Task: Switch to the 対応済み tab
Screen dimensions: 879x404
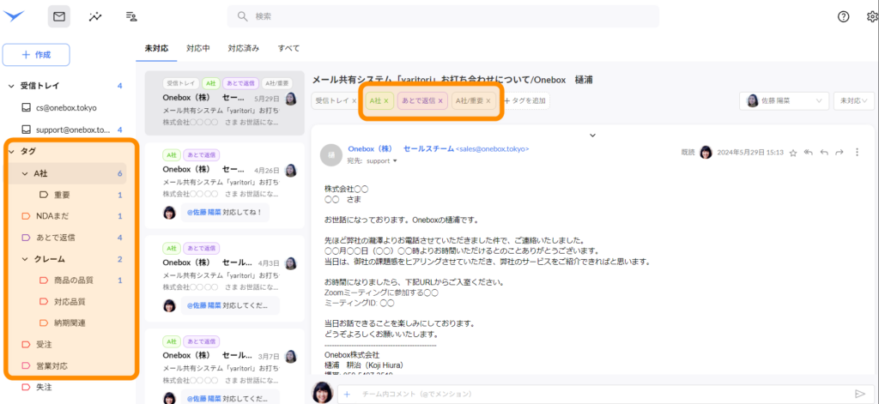Action: [x=243, y=48]
